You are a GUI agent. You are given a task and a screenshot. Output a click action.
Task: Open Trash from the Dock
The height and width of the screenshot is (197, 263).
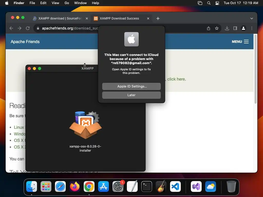[x=231, y=186]
